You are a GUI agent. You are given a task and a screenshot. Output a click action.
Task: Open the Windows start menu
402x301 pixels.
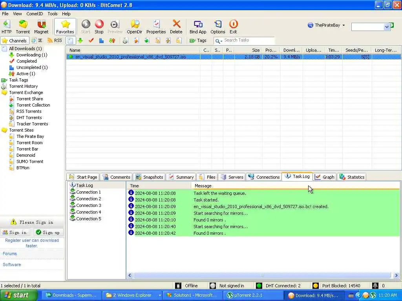tap(18, 296)
